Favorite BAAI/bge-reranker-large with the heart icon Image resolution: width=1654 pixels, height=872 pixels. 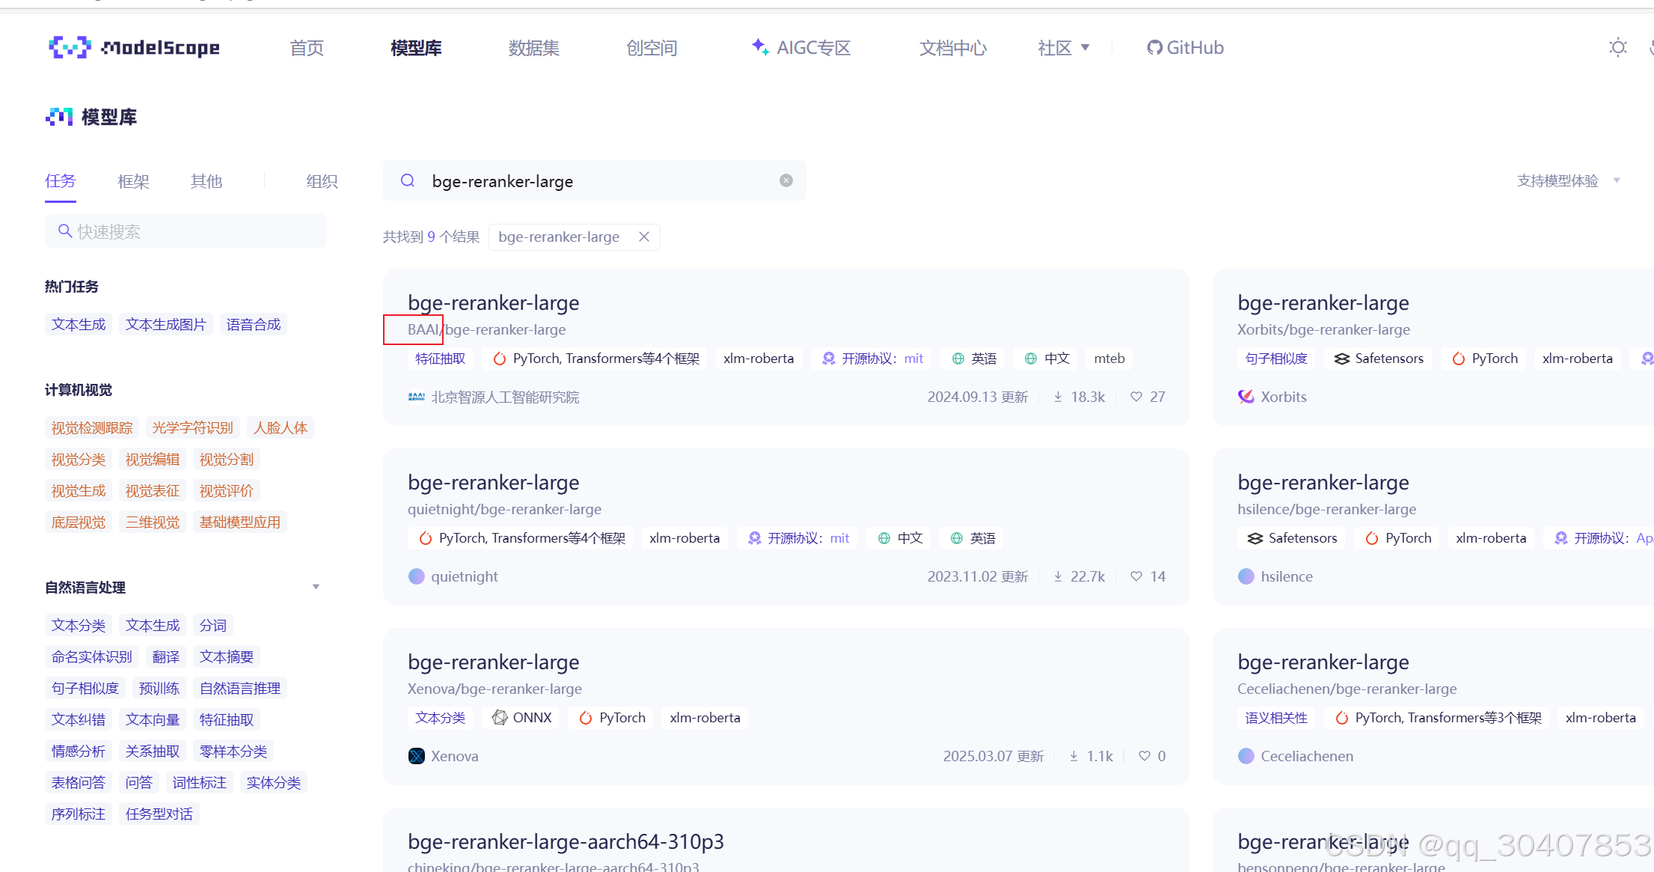coord(1136,397)
